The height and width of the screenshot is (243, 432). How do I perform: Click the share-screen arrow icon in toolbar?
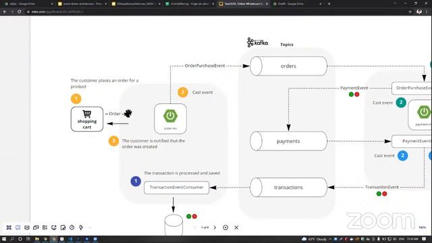click(x=54, y=227)
